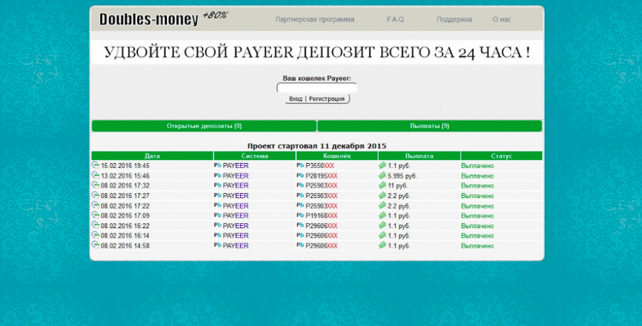642x326 pixels.
Task: Click the Проект стартовал 11 декабря 2015 heading
Action: click(317, 146)
